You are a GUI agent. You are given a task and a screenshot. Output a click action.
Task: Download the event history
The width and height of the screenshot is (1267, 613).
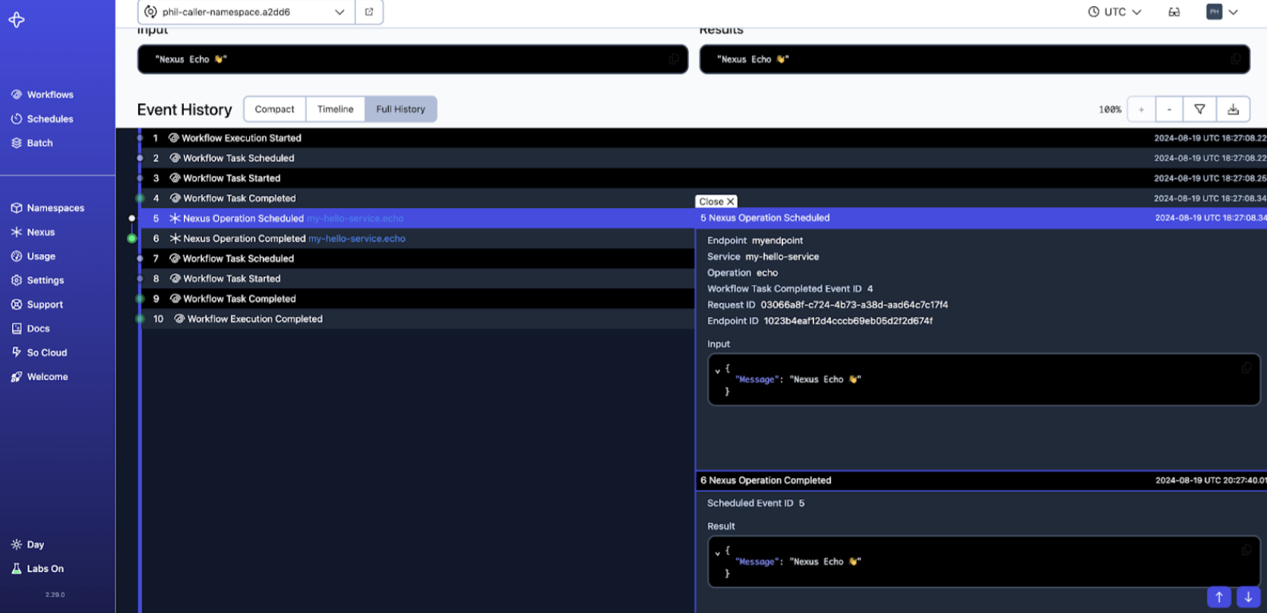tap(1233, 109)
